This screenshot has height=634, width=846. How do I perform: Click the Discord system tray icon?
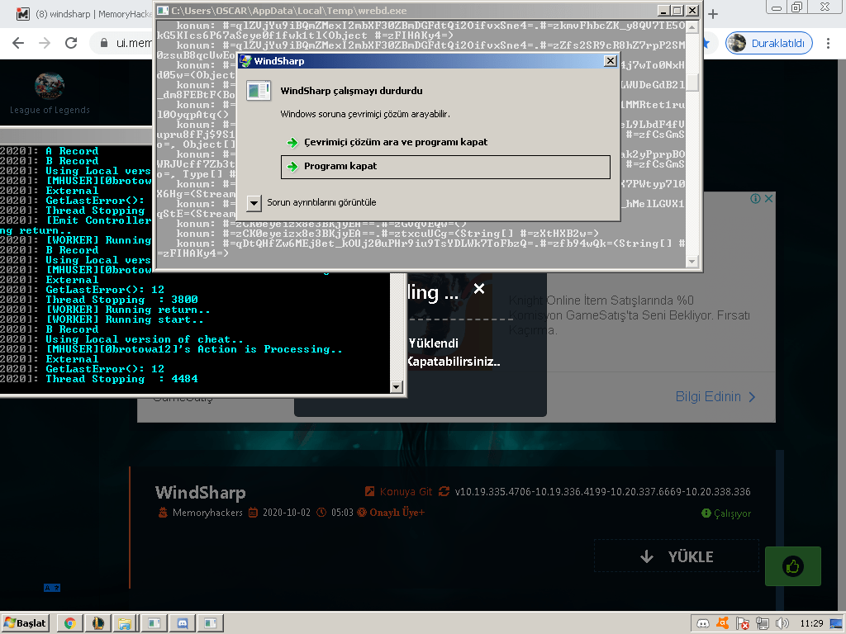point(702,624)
